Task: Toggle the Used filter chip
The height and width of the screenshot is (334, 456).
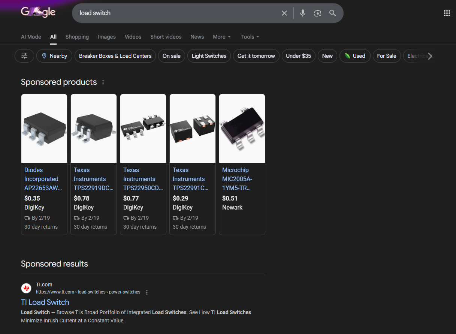Action: 354,56
